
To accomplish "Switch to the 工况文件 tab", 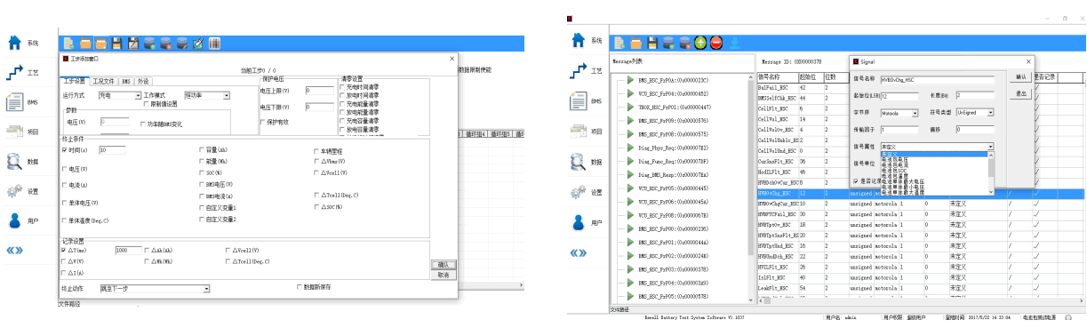I will [103, 81].
